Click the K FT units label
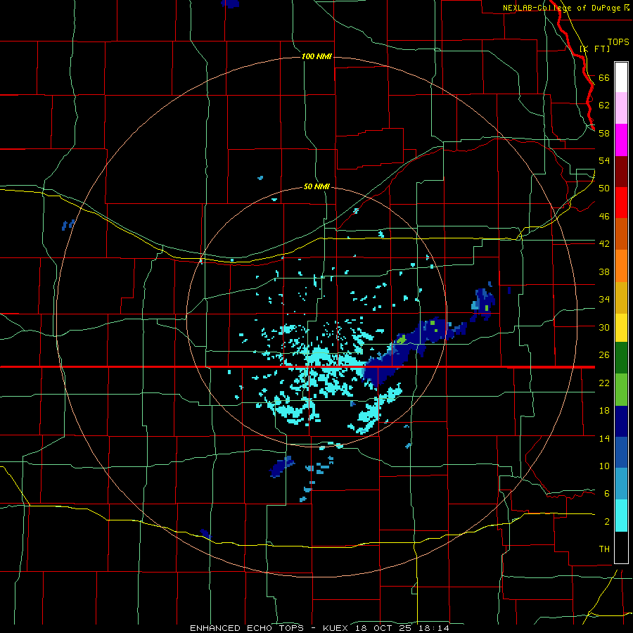The height and width of the screenshot is (633, 633). point(594,49)
